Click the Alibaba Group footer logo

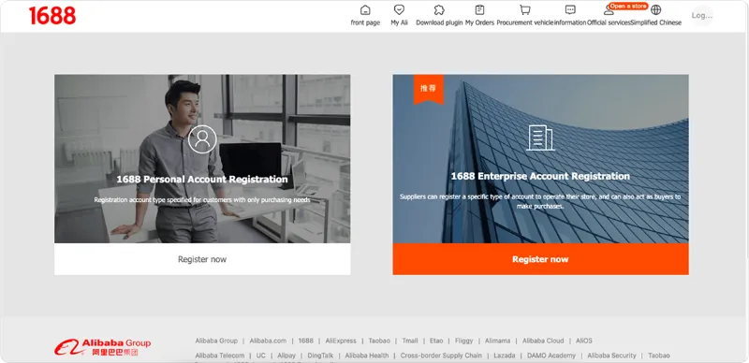[x=102, y=347]
